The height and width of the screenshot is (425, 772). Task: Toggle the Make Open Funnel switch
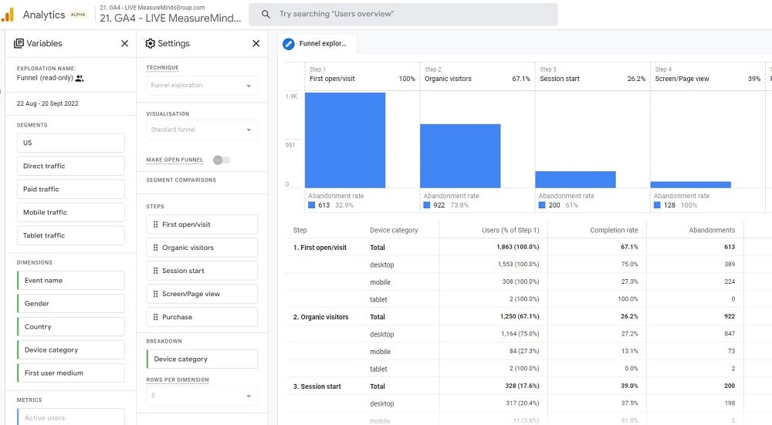pos(221,160)
